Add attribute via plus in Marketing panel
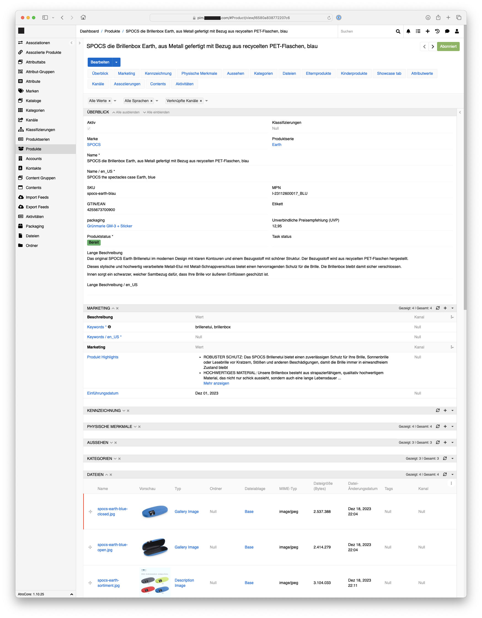This screenshot has width=482, height=618. (x=445, y=308)
